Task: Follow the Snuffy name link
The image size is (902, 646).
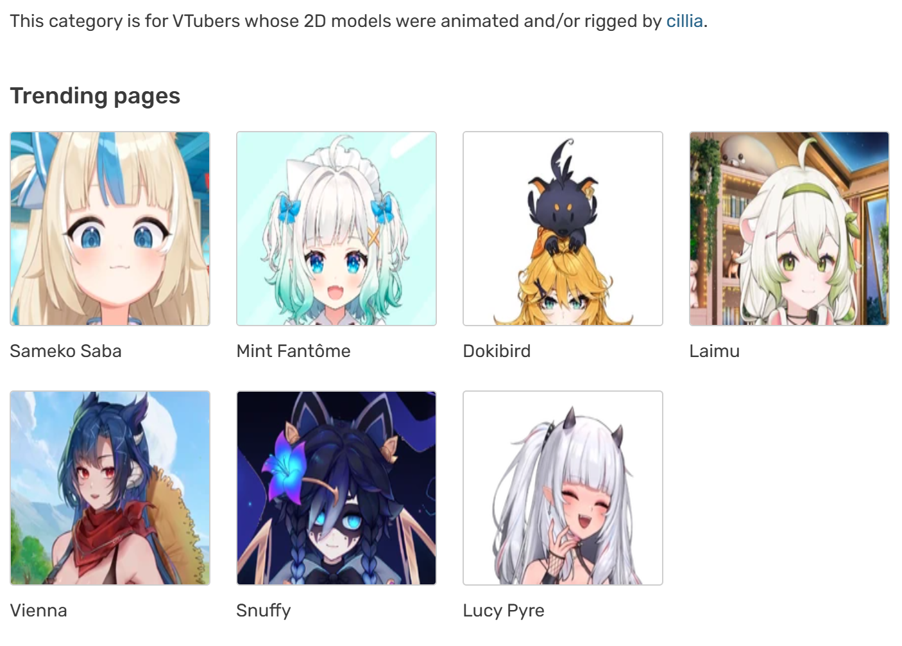Action: 263,611
